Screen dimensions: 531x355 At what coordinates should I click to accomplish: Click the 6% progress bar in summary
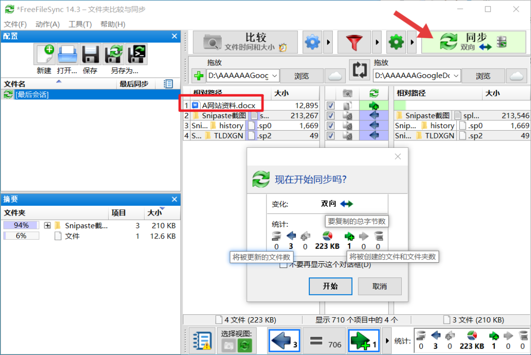pos(21,236)
